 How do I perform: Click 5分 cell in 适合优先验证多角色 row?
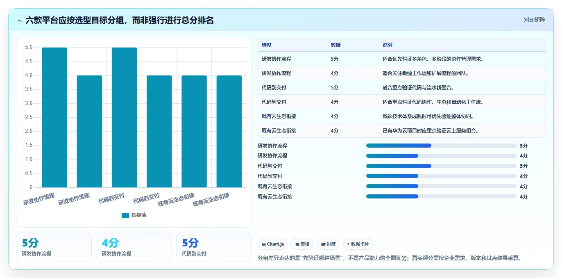point(335,59)
